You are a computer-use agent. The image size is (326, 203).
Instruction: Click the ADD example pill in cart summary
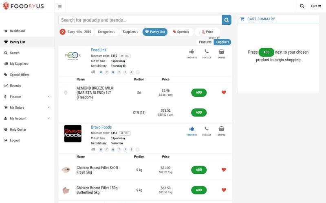click(x=267, y=52)
